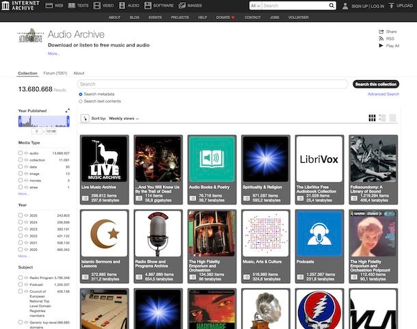Click the Share icon
Image resolution: width=417 pixels, height=329 pixels.
(381, 31)
